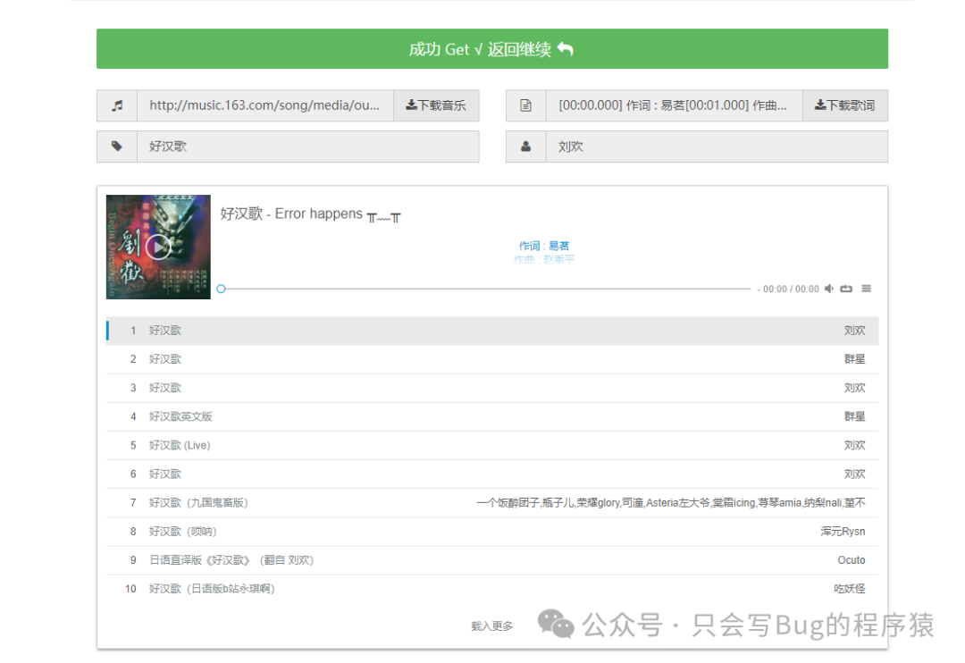Click the lyrics document icon

[x=526, y=105]
